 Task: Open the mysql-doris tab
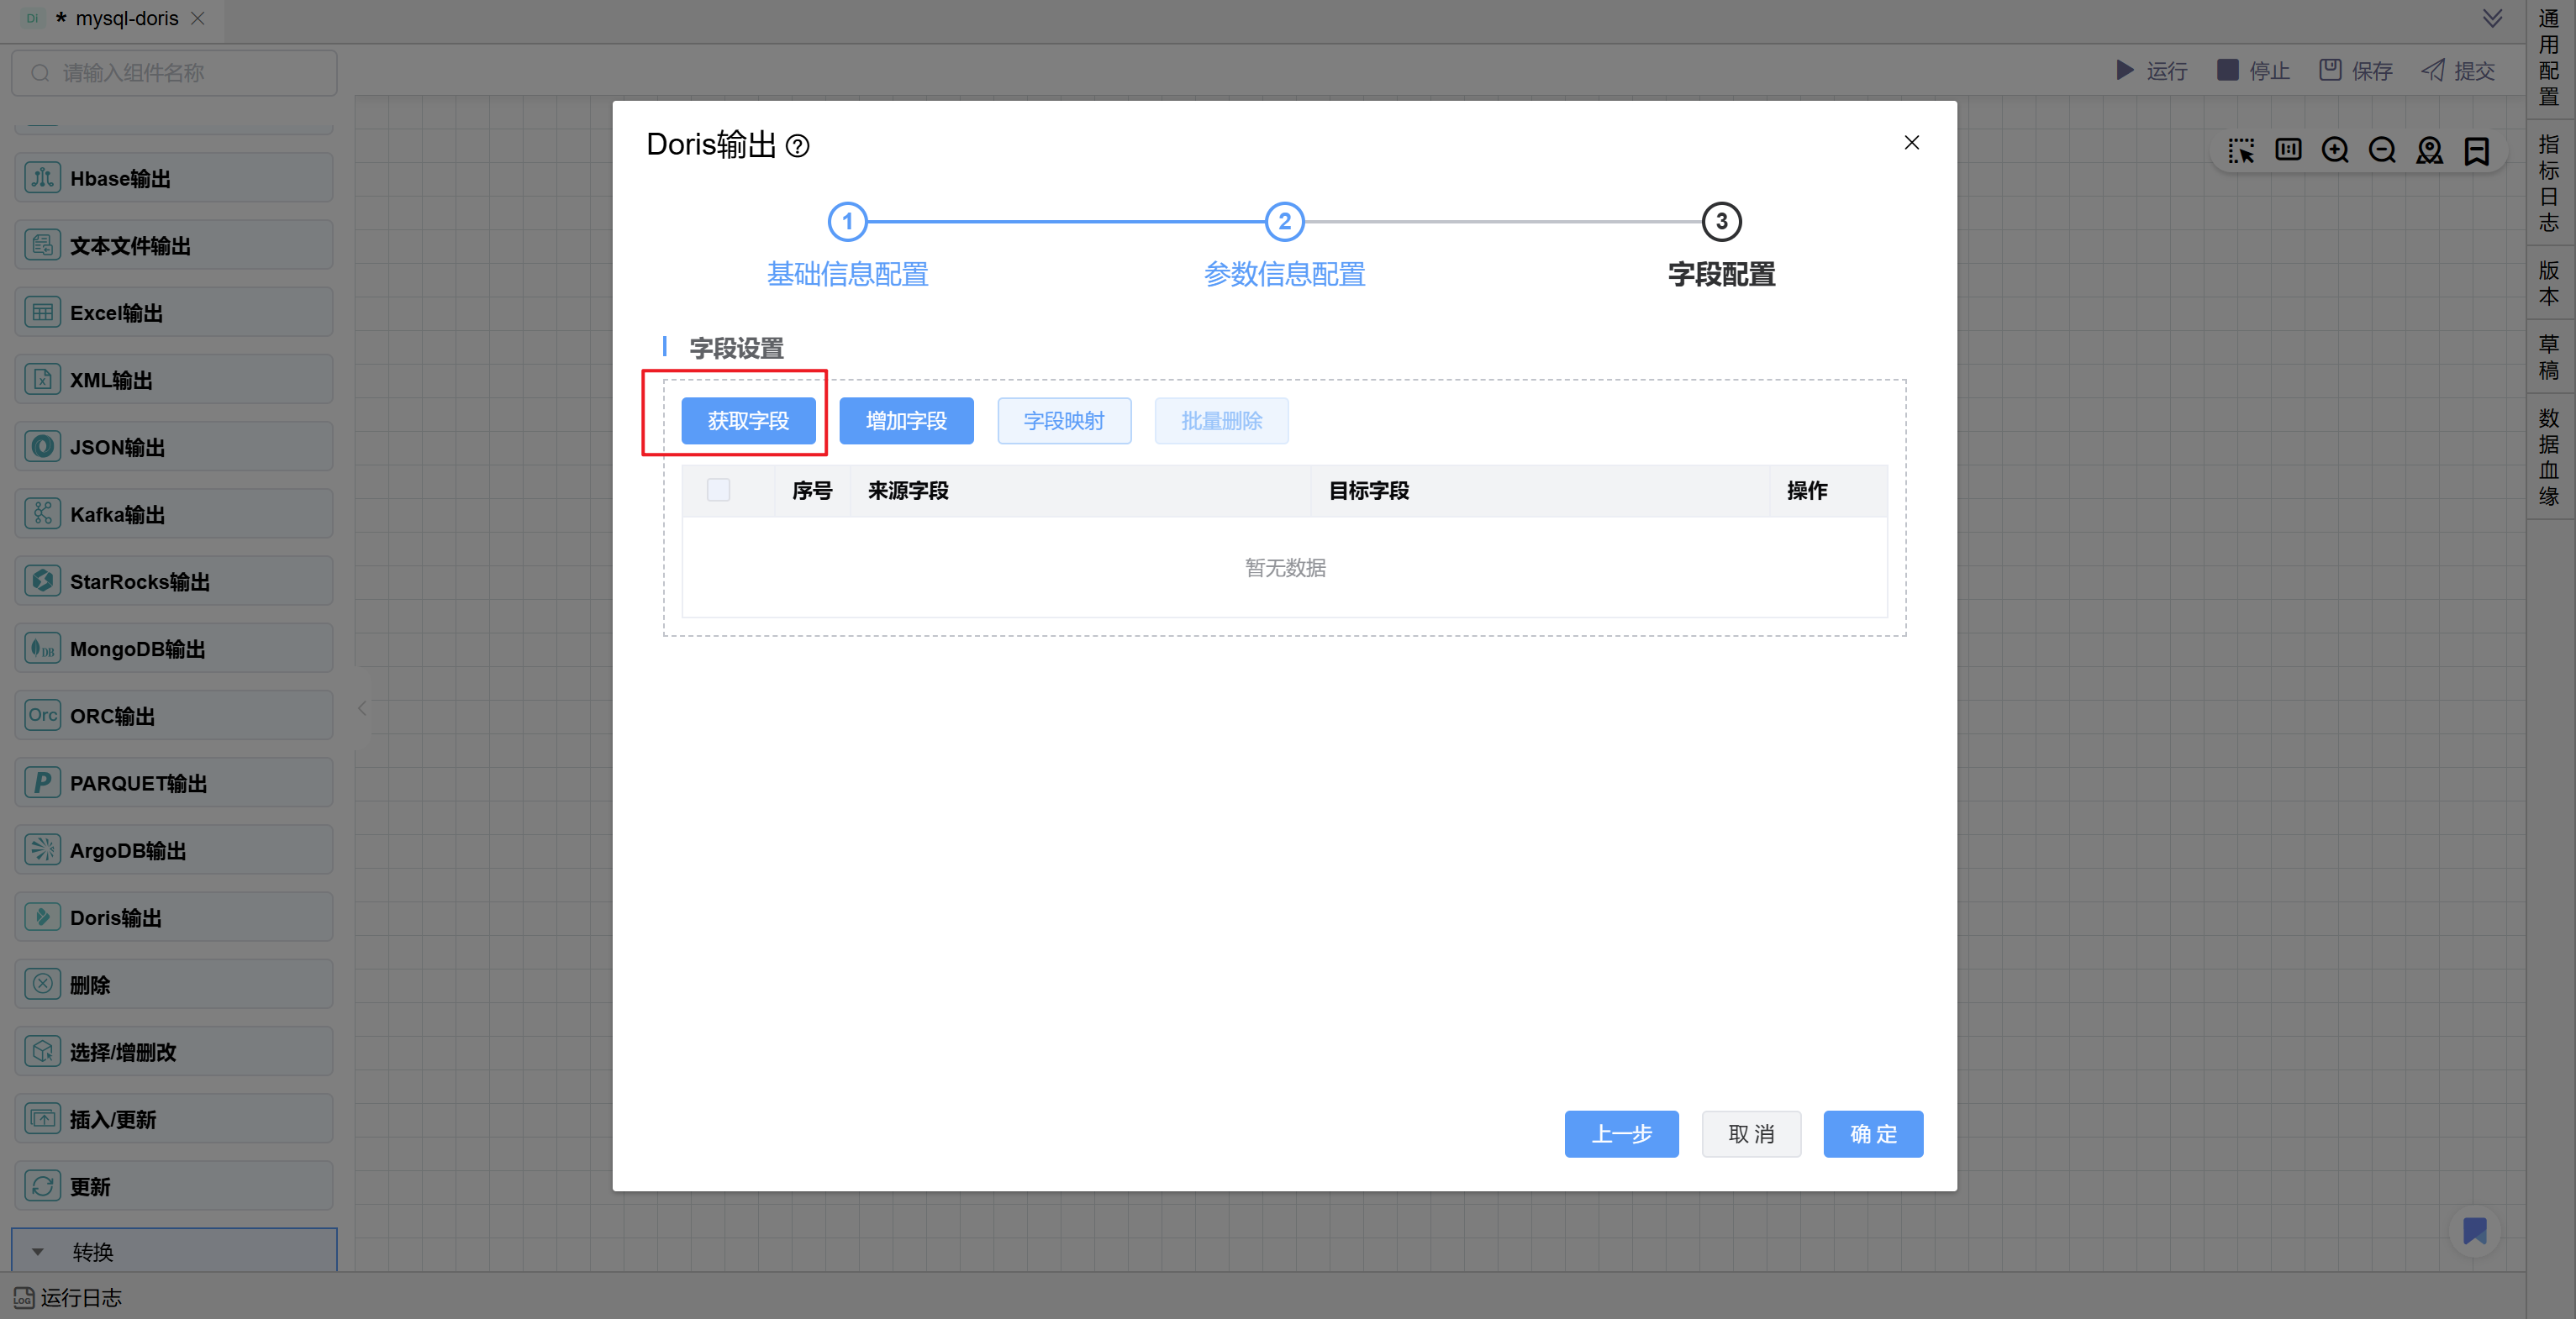(126, 18)
